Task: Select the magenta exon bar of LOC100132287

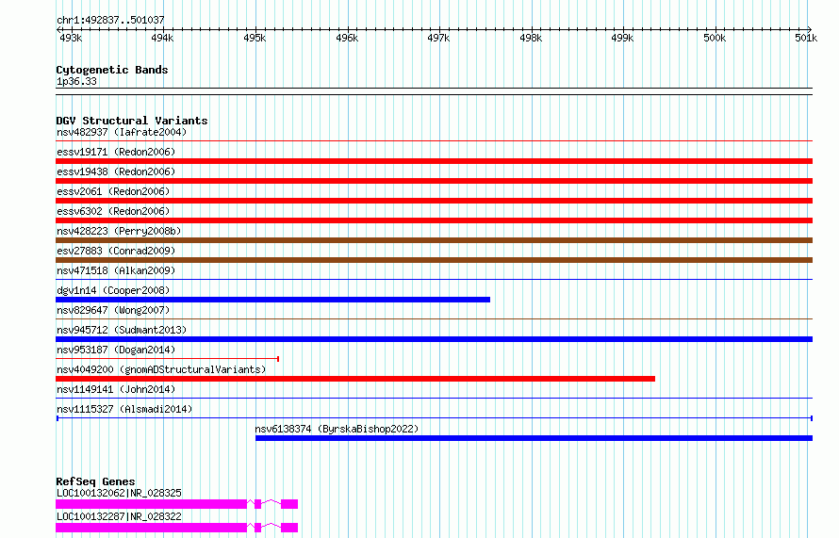Action: pos(151,528)
